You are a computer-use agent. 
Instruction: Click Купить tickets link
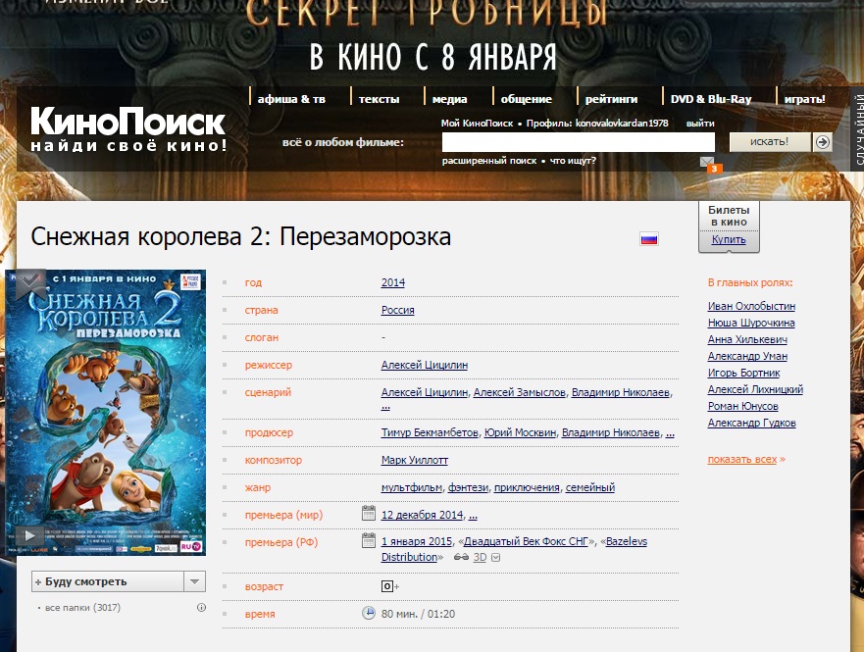coord(729,239)
